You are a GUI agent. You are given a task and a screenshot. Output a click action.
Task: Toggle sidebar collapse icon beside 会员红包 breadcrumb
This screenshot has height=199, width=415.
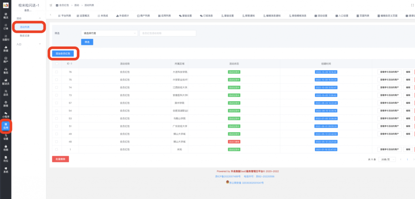pyautogui.click(x=50, y=5)
